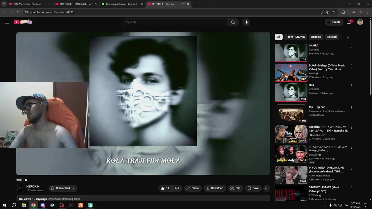This screenshot has width=372, height=209.
Task: Open a new browser tab
Action: (195, 4)
